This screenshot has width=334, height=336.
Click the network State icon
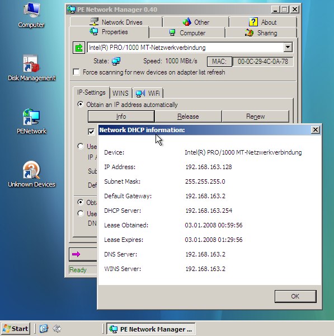[x=116, y=61]
